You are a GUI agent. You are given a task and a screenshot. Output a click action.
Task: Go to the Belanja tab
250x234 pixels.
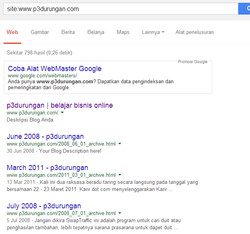click(x=96, y=32)
